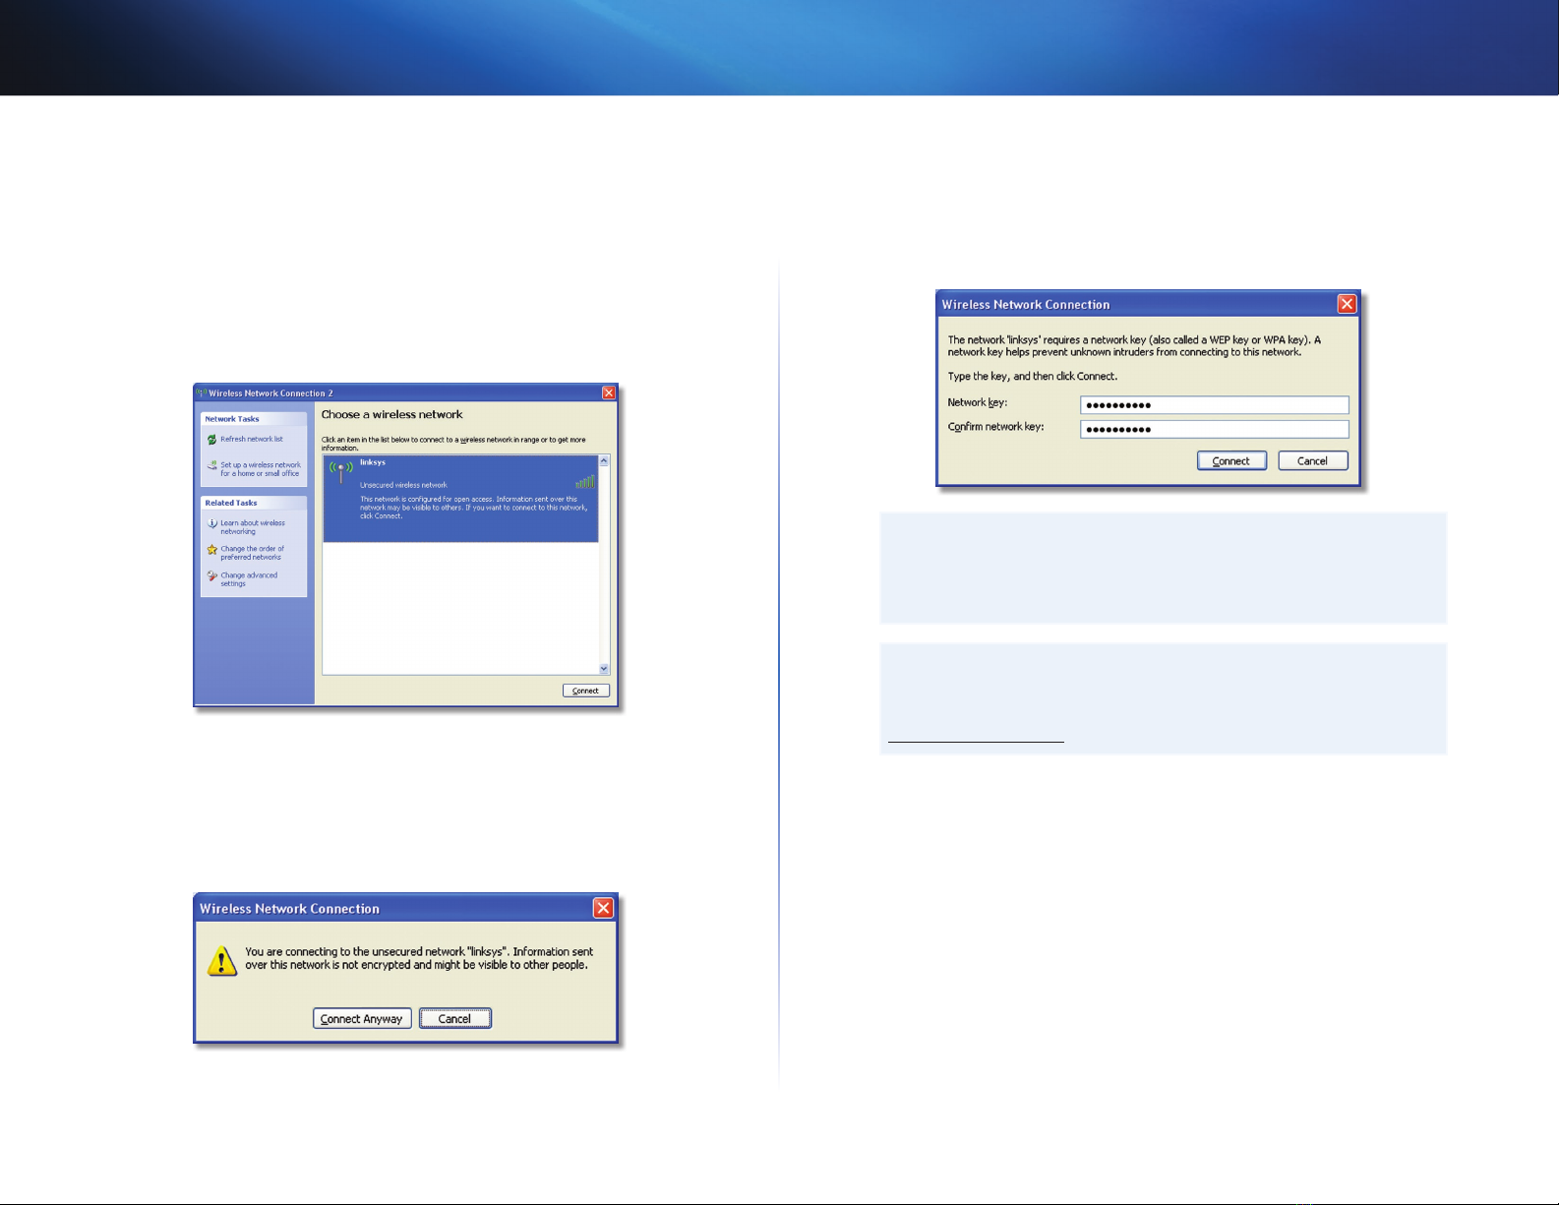
Task: Close the Wireless Network Connection 2 window
Action: [609, 392]
